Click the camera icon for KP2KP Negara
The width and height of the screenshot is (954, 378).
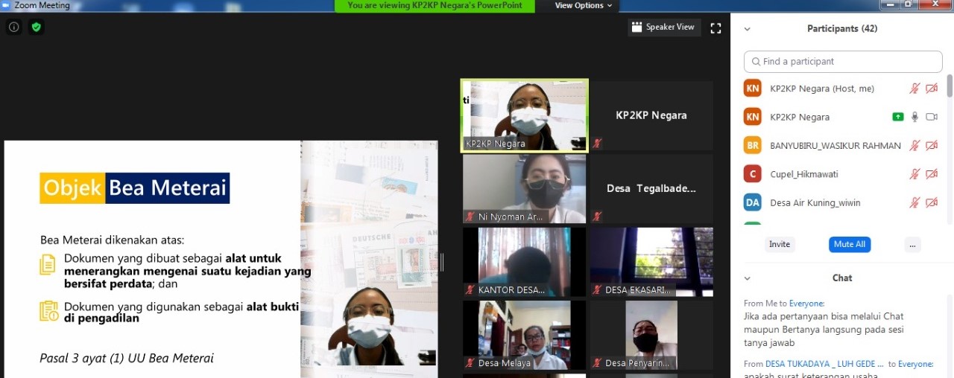tap(931, 117)
